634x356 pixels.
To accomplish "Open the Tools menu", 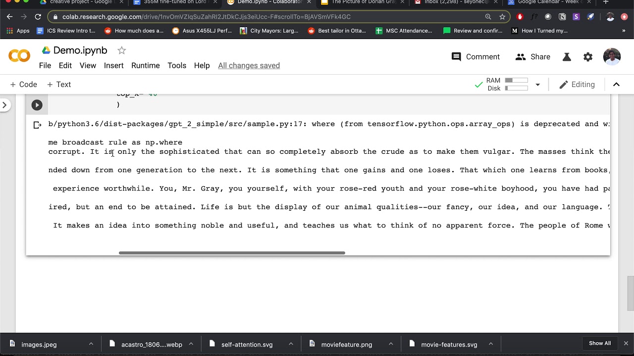I will (x=177, y=65).
